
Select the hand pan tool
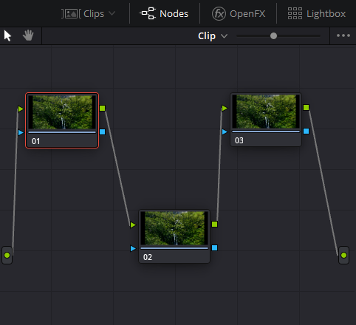[28, 35]
